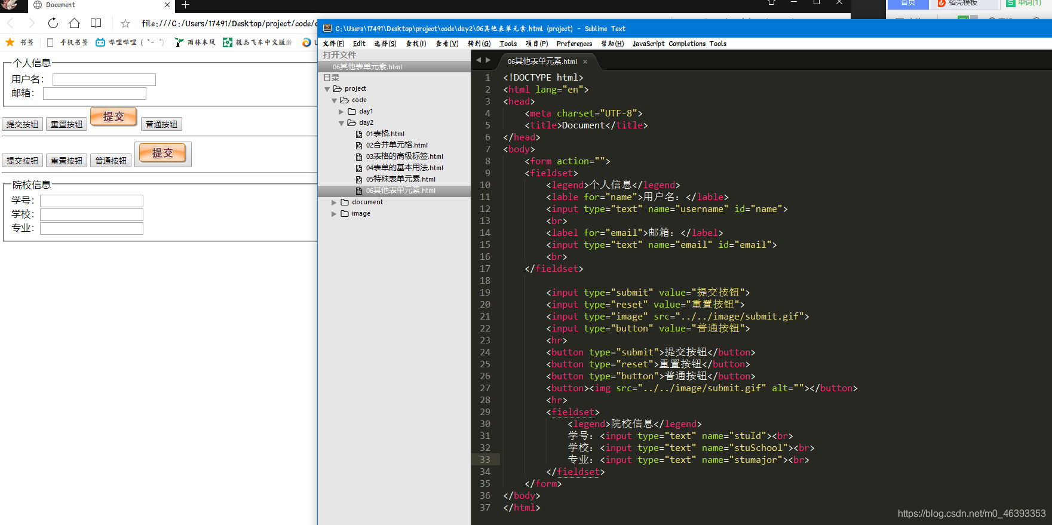1052x525 pixels.
Task: Open the 手机书签 bookmark
Action: [x=67, y=42]
